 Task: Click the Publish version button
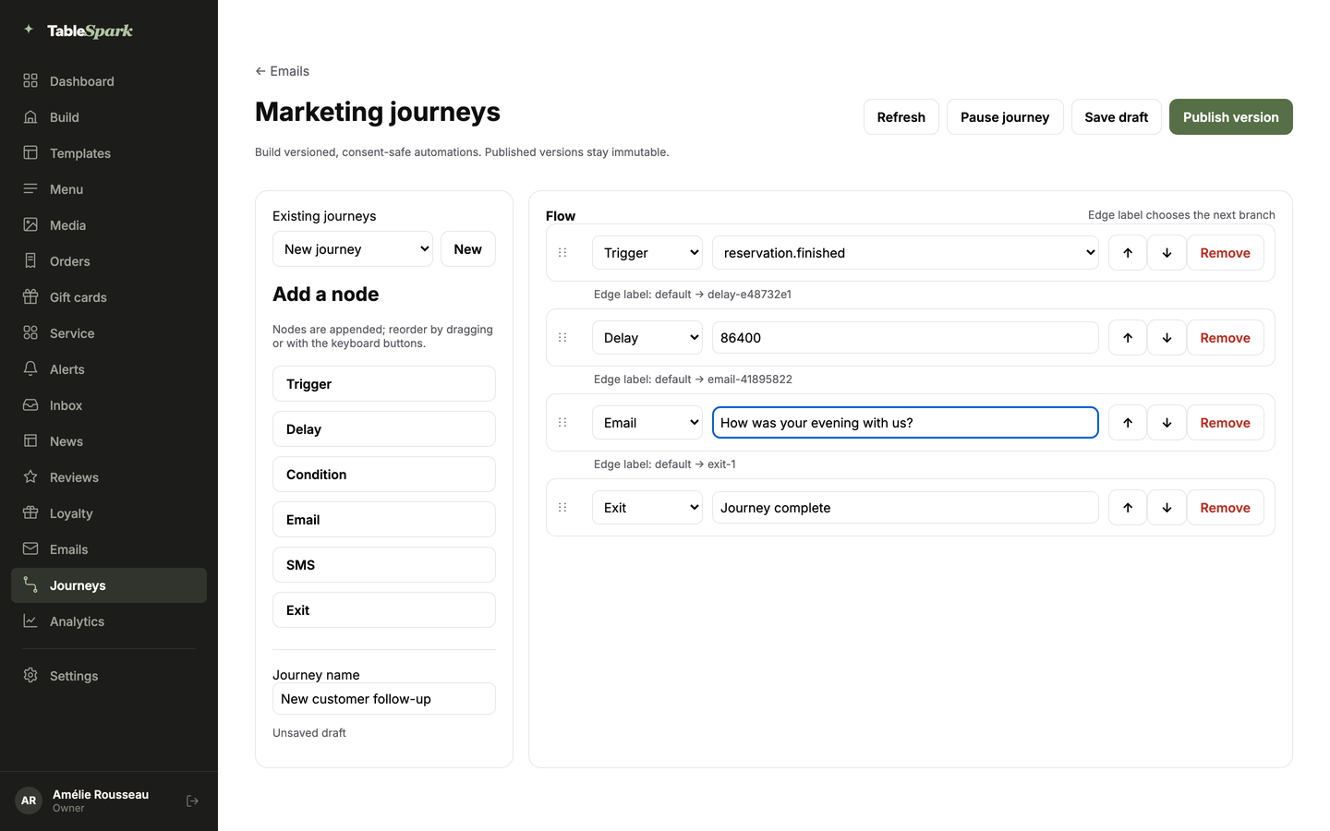[x=1231, y=117]
